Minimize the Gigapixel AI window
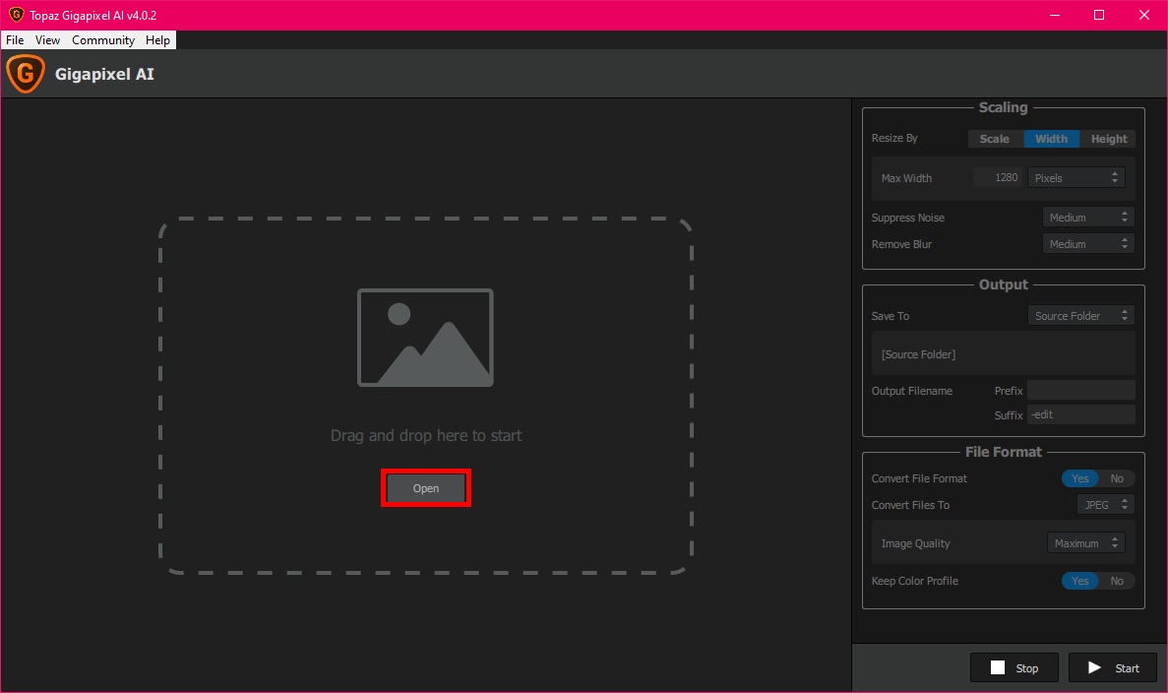Screen dimensions: 1168x693 point(1054,15)
